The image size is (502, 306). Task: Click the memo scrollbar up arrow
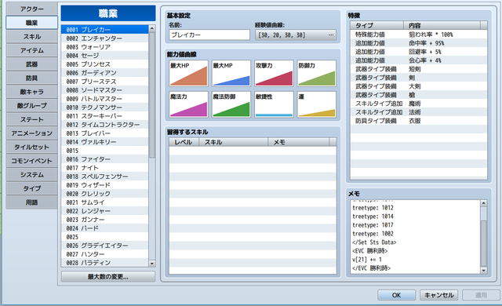tap(483, 203)
